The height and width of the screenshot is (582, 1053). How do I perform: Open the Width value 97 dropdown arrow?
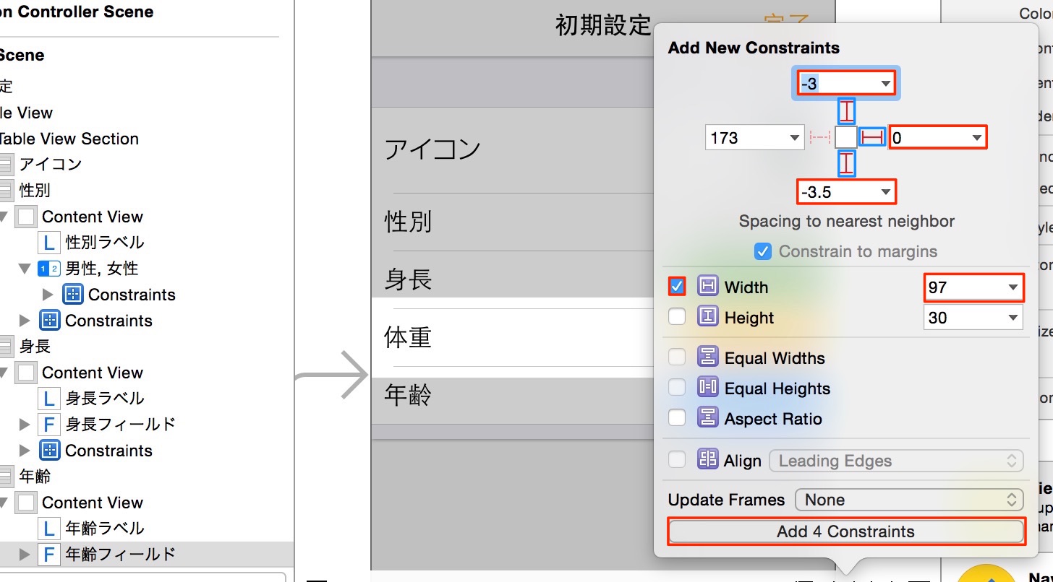pos(1012,287)
